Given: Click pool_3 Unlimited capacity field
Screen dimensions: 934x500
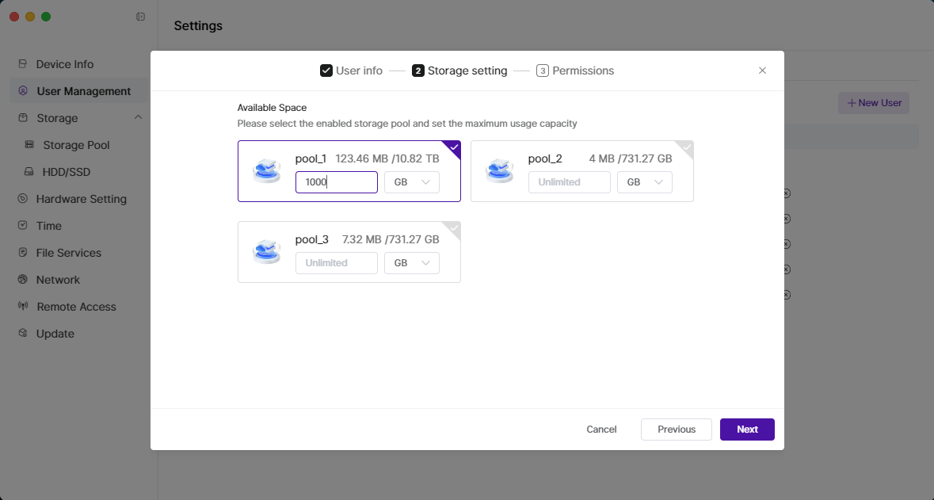Looking at the screenshot, I should pos(337,263).
